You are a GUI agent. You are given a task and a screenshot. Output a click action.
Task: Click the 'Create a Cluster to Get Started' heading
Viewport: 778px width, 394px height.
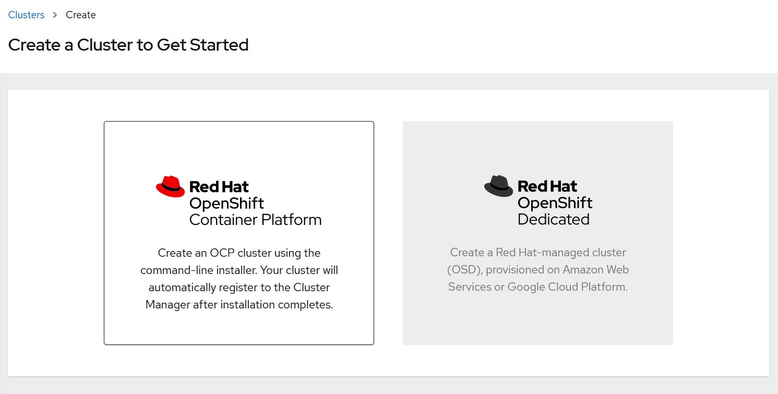point(128,45)
